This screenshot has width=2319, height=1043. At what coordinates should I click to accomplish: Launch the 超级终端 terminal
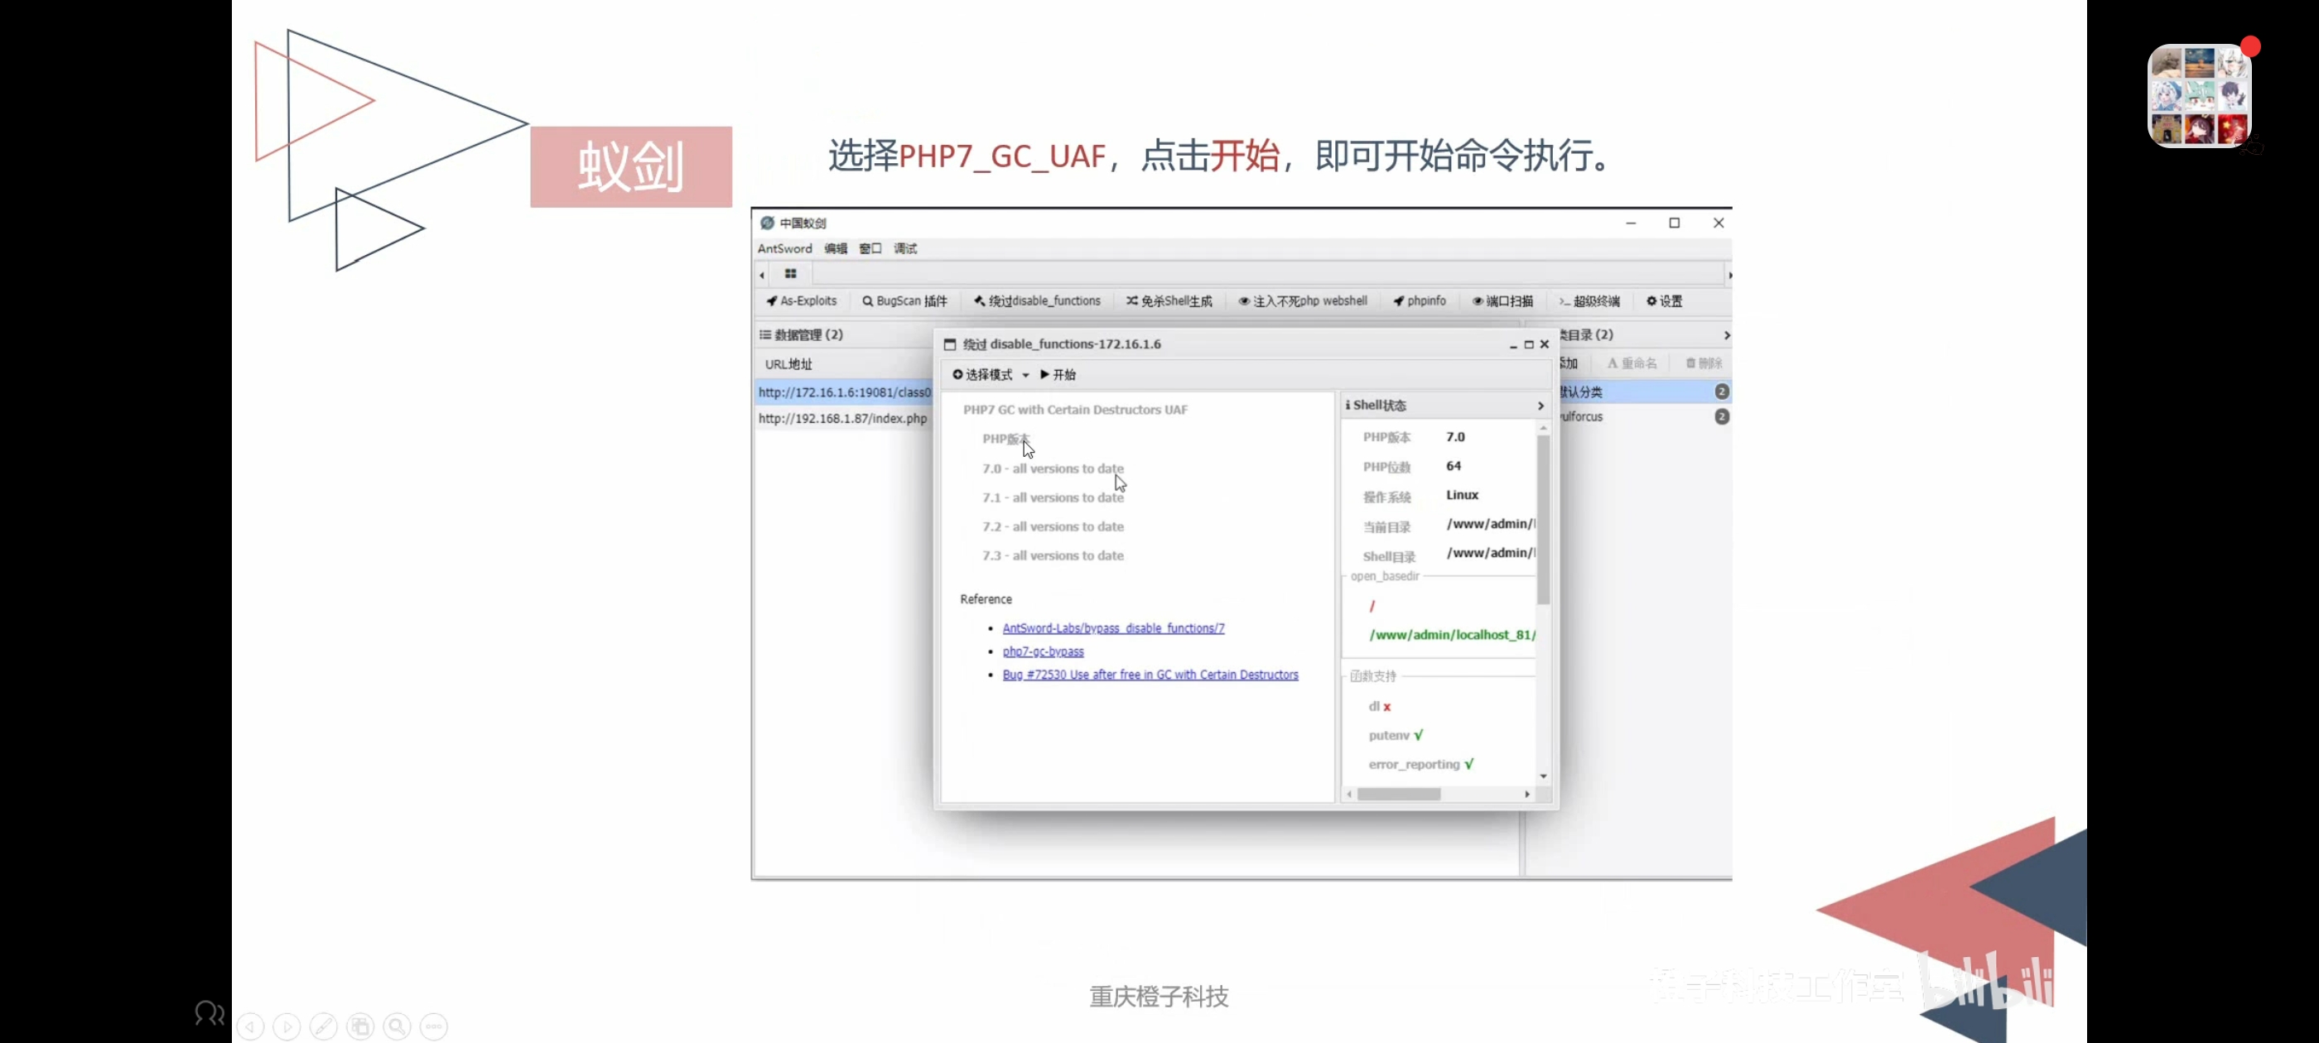click(1590, 300)
